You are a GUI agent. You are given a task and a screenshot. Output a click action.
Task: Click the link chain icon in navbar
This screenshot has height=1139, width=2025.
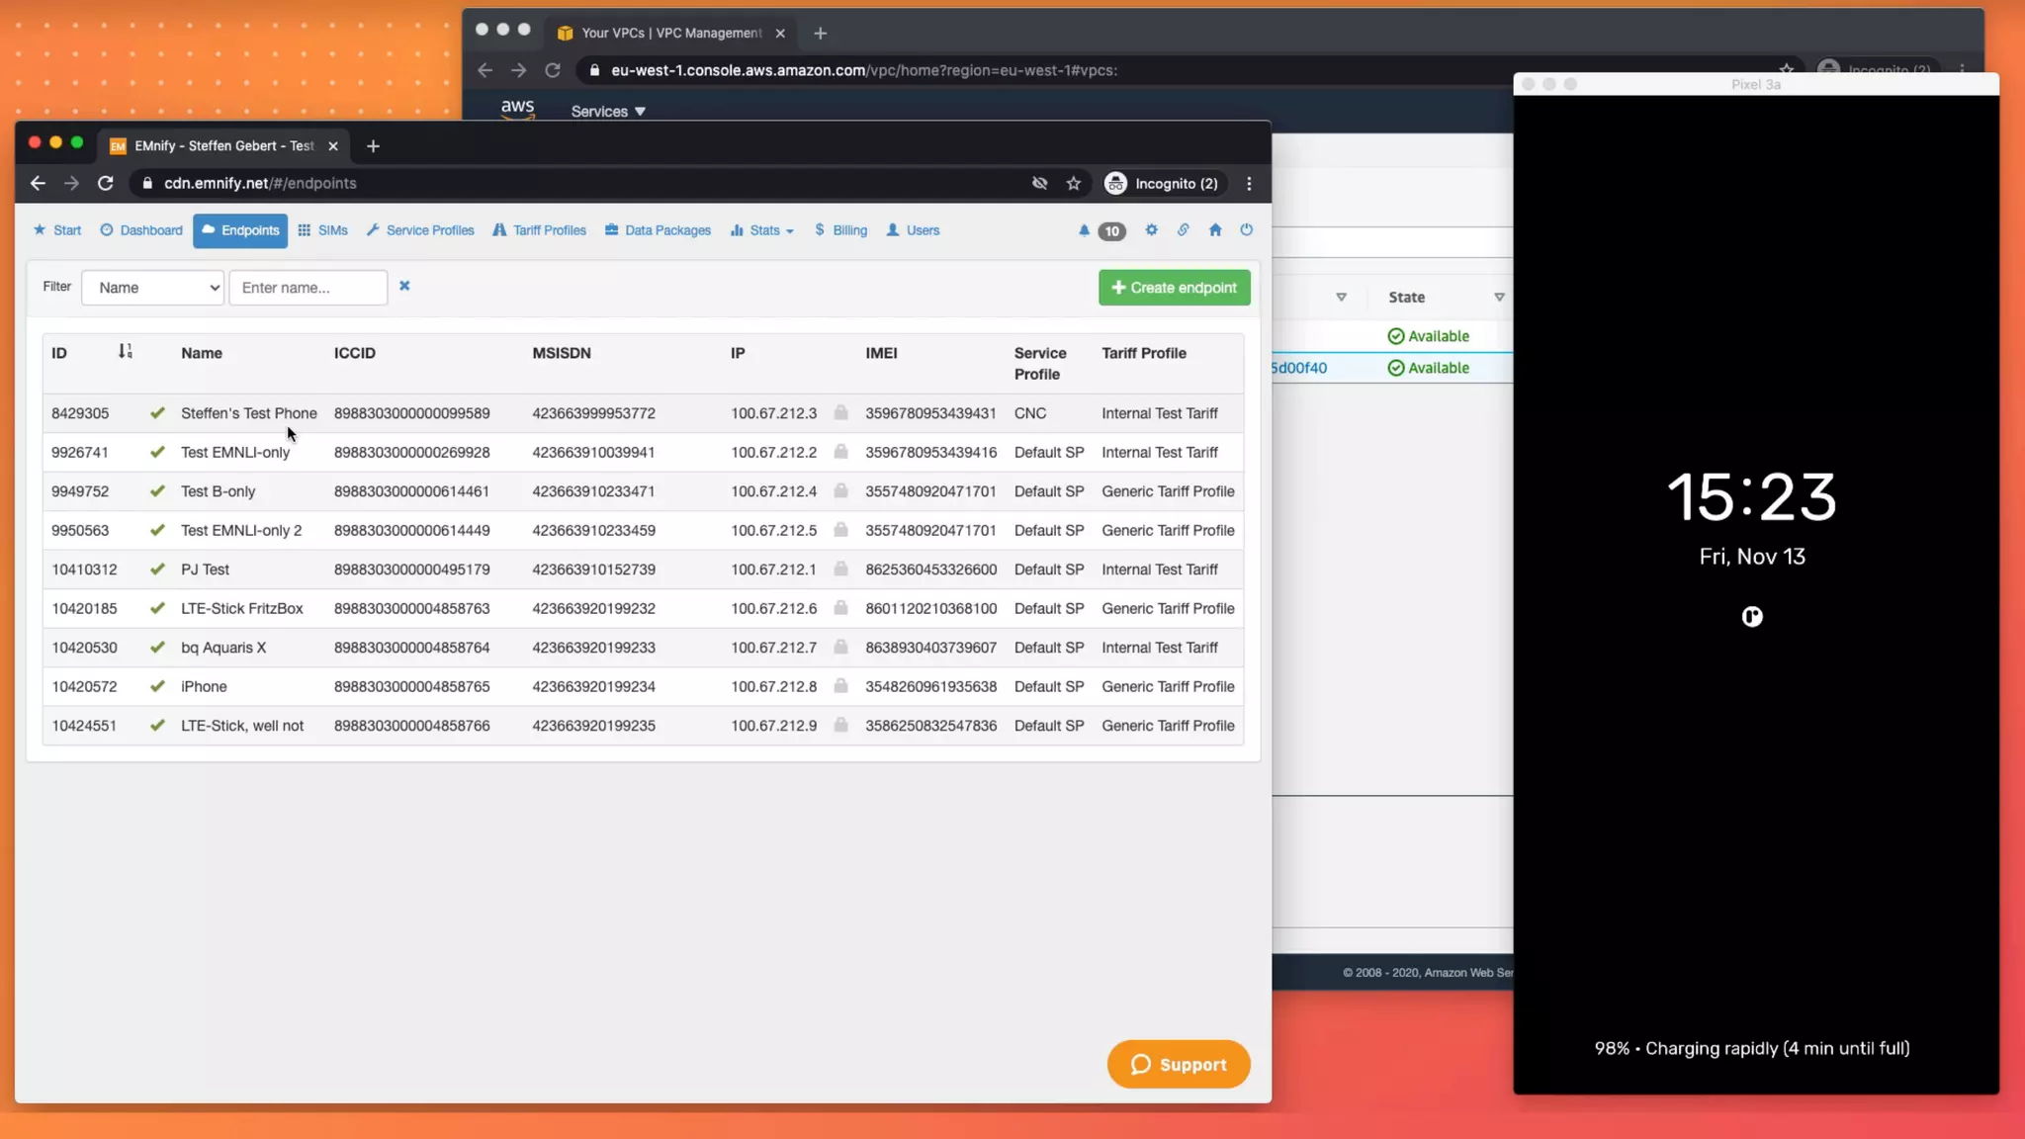click(1183, 230)
